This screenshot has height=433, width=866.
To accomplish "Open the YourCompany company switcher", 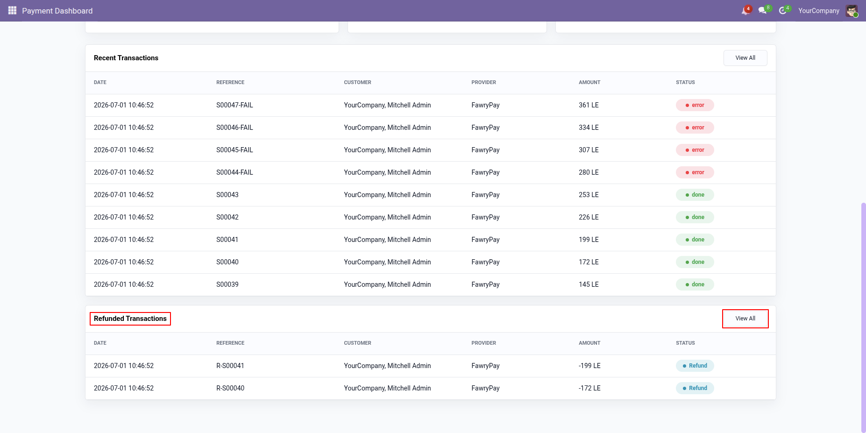I will pyautogui.click(x=818, y=11).
